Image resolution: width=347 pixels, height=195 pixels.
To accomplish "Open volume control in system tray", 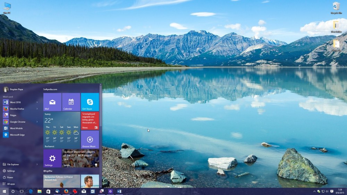I will pos(327,192).
